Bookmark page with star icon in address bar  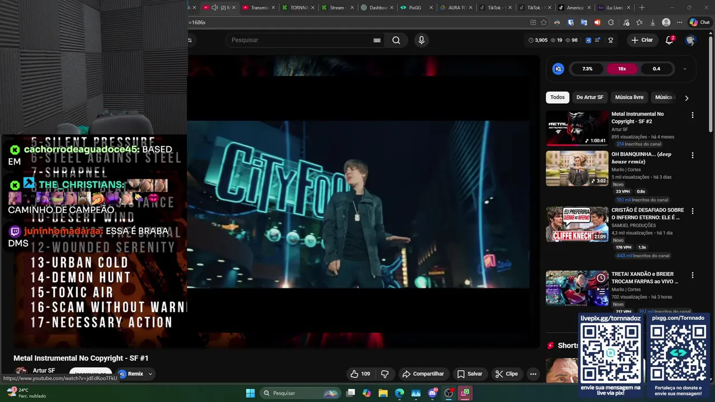click(x=544, y=22)
